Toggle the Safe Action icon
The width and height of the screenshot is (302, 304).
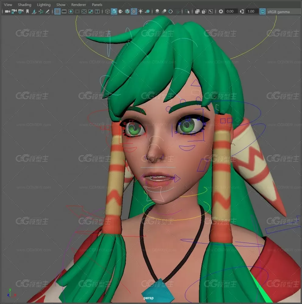coord(90,12)
